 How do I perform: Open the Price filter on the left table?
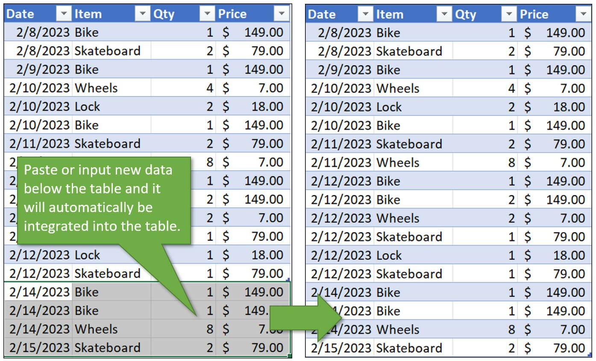pyautogui.click(x=282, y=13)
